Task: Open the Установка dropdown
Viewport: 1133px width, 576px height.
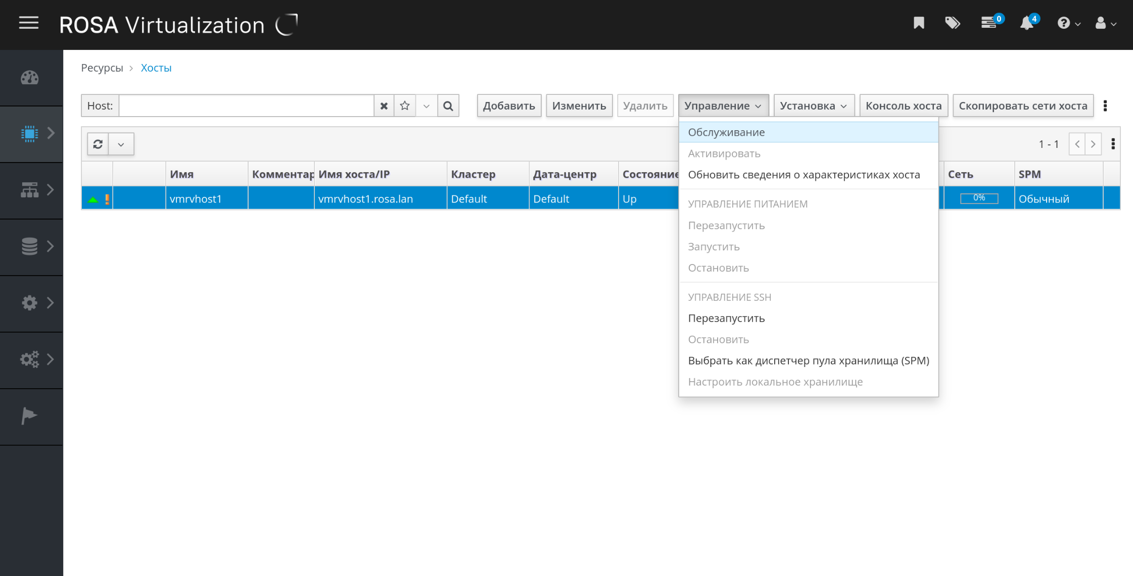Action: pos(813,106)
